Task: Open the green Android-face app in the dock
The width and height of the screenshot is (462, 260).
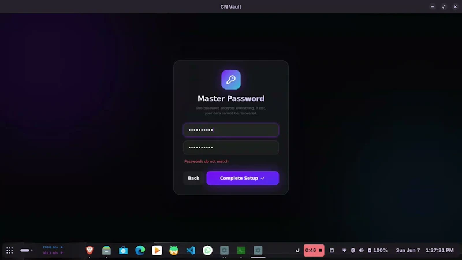Action: click(x=174, y=250)
